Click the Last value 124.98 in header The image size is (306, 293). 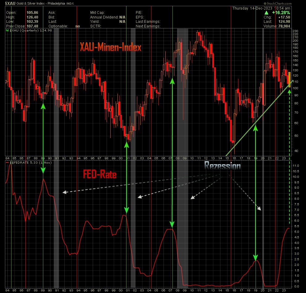[284, 22]
